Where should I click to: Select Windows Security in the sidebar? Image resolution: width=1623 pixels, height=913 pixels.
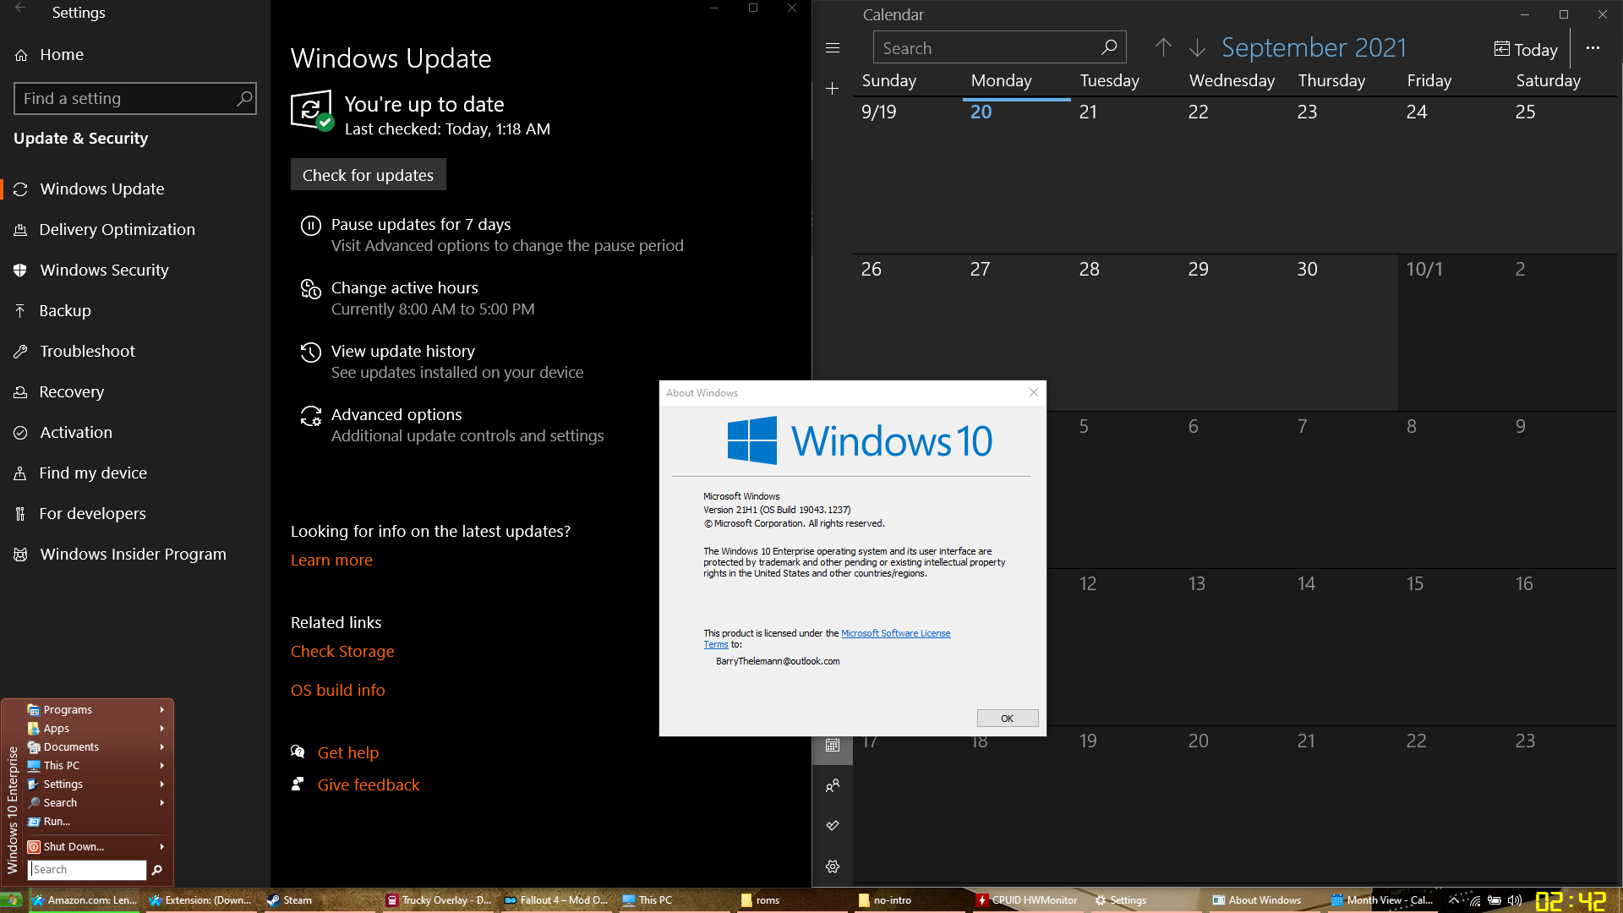point(104,271)
